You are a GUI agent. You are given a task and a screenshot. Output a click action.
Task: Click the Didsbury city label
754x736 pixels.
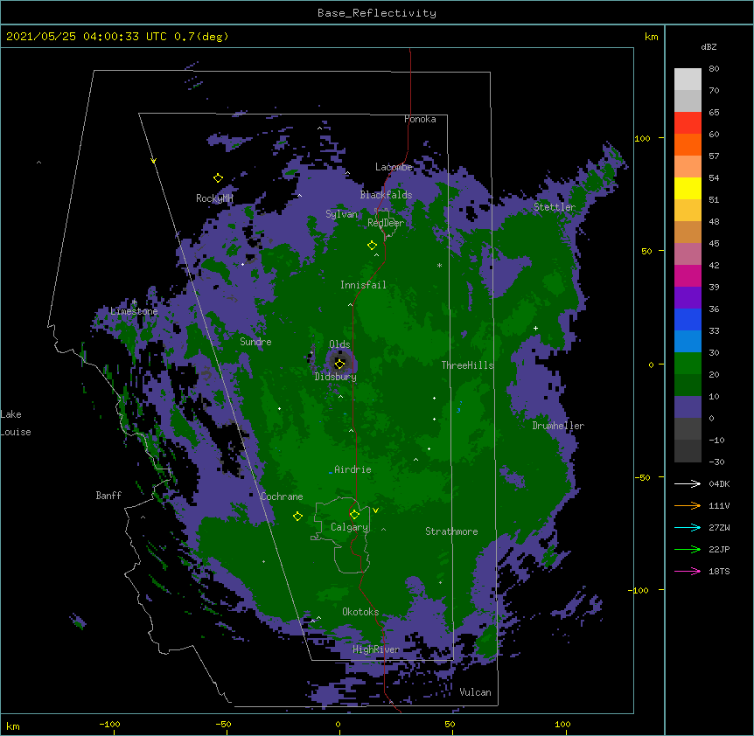click(x=336, y=377)
